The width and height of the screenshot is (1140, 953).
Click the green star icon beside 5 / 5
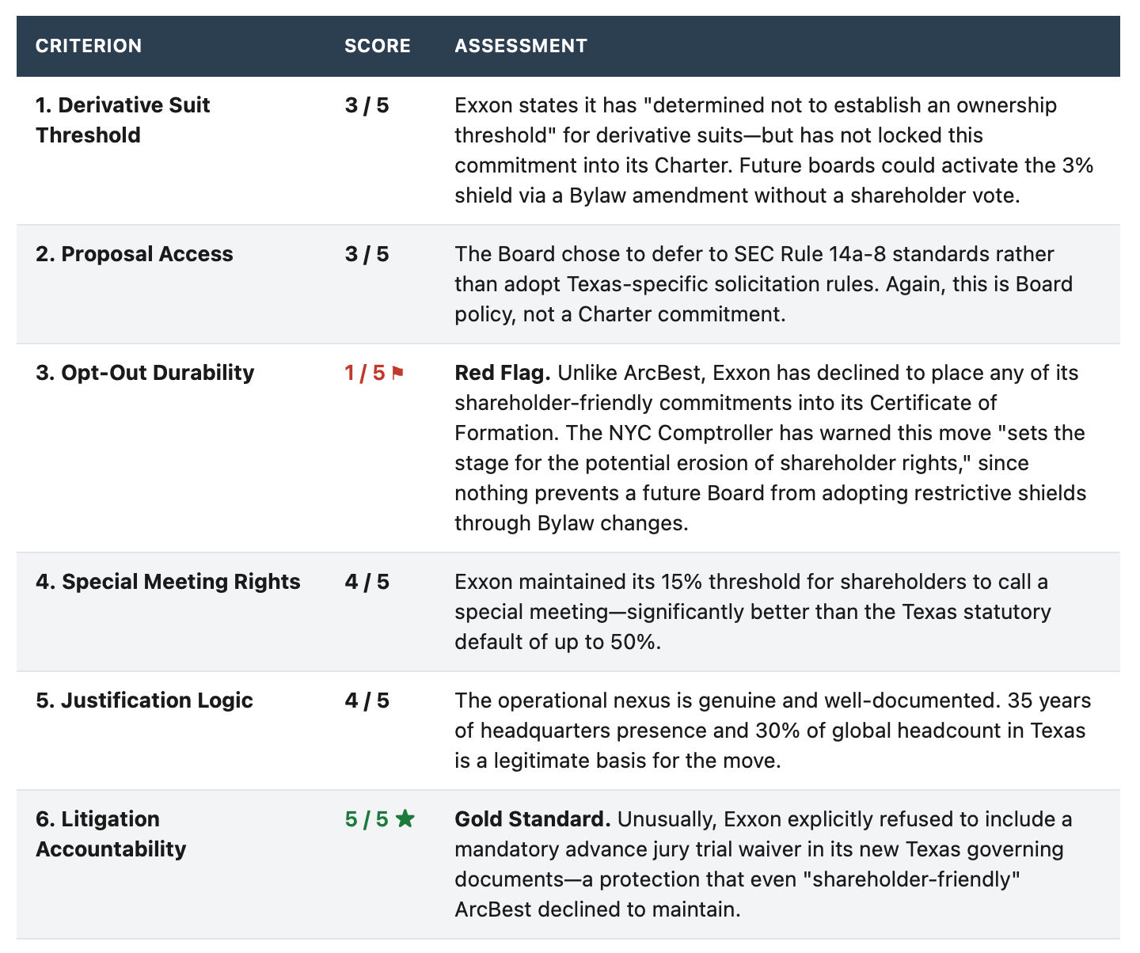405,819
